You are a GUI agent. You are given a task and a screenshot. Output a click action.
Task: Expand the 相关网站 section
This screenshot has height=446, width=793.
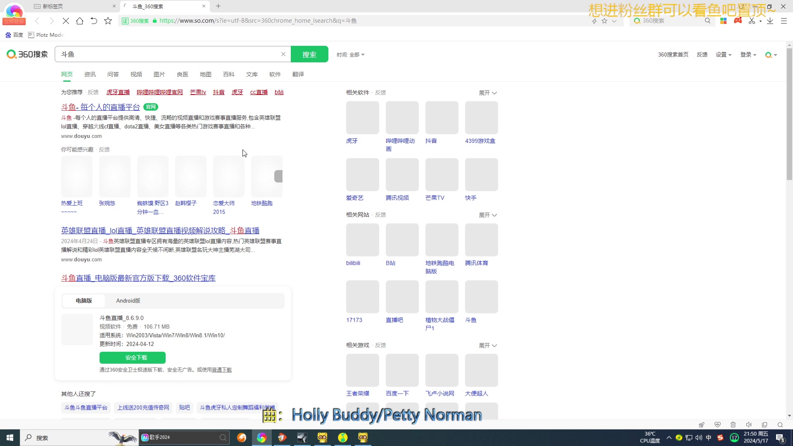pos(488,215)
